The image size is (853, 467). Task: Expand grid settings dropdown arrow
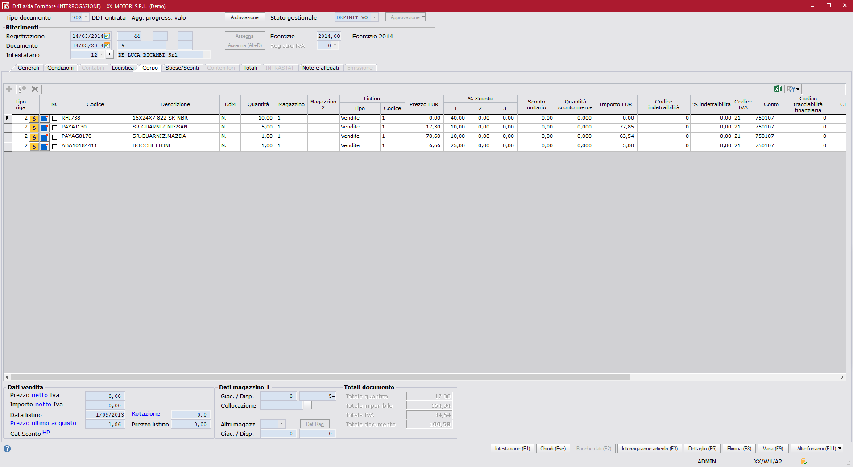coord(798,89)
